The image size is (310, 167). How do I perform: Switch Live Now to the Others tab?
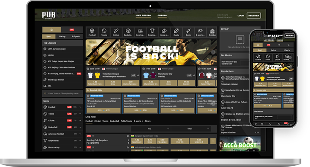coord(147,121)
